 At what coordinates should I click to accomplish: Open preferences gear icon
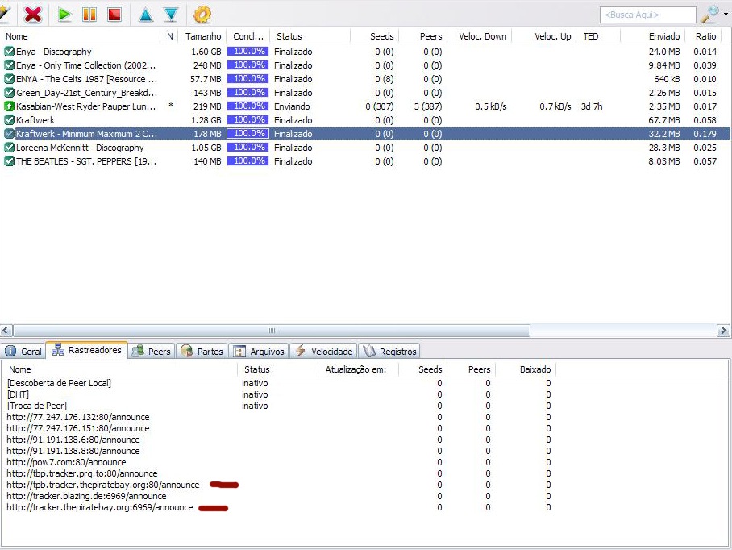coord(202,15)
